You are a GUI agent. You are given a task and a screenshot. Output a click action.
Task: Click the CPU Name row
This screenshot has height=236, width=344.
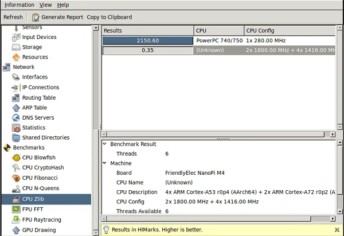coord(219,182)
